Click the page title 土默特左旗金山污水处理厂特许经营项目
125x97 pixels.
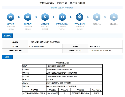(62, 3)
